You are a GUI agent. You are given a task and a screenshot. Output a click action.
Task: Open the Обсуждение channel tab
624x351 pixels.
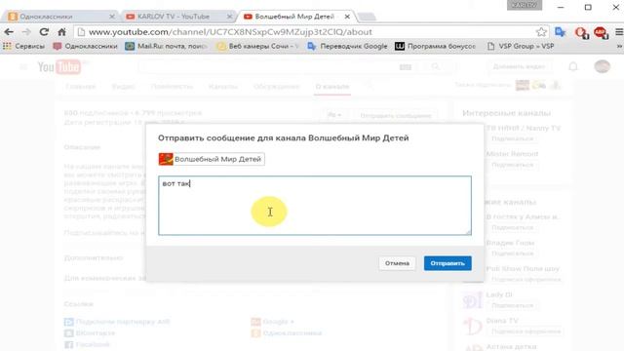(277, 87)
